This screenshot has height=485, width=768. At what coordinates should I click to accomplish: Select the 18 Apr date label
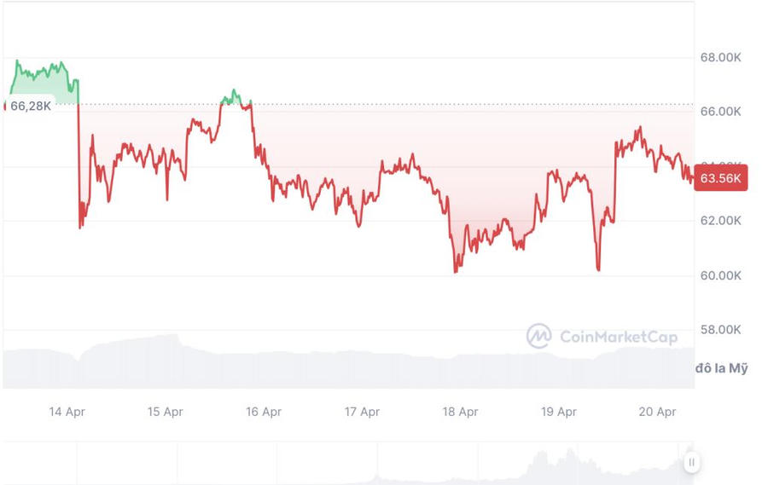[x=460, y=412]
